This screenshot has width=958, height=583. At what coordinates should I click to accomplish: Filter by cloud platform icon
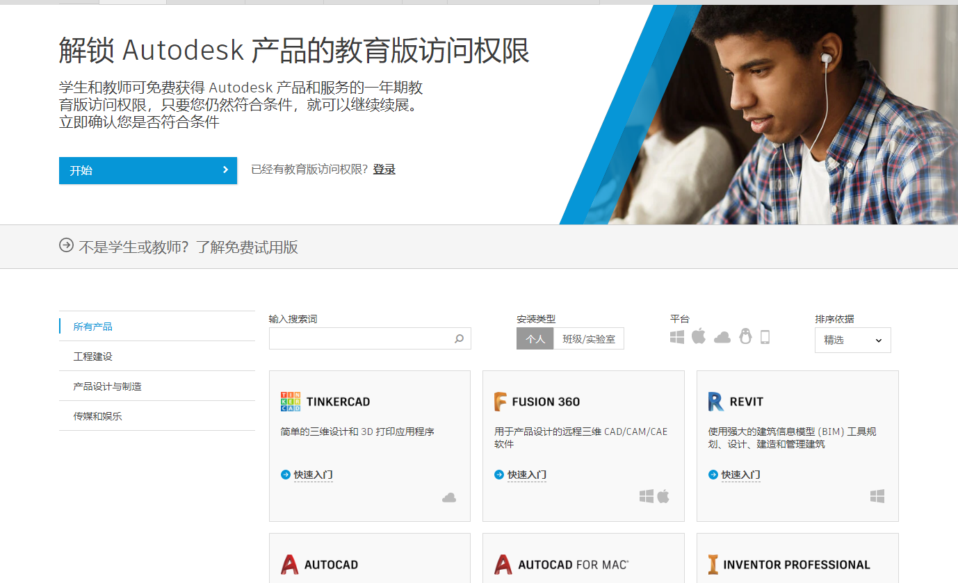click(x=722, y=338)
